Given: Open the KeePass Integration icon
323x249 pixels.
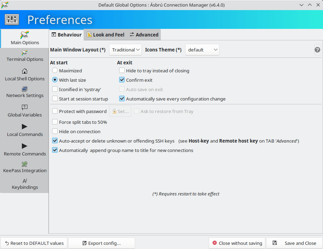Looking at the screenshot, I should click(x=25, y=164).
